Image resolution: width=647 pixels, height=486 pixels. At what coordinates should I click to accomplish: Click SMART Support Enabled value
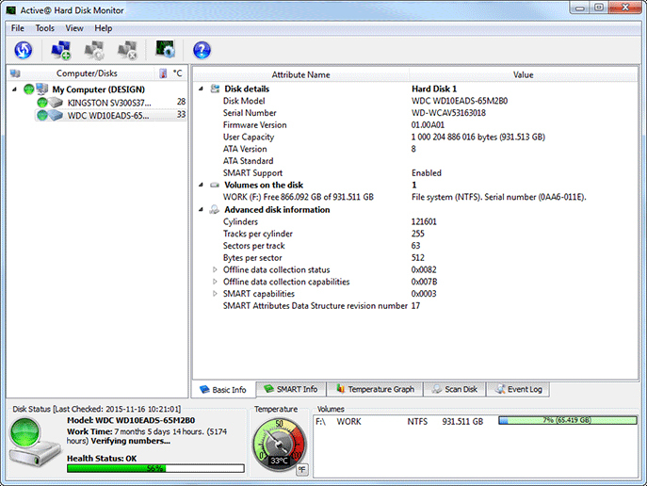point(427,173)
